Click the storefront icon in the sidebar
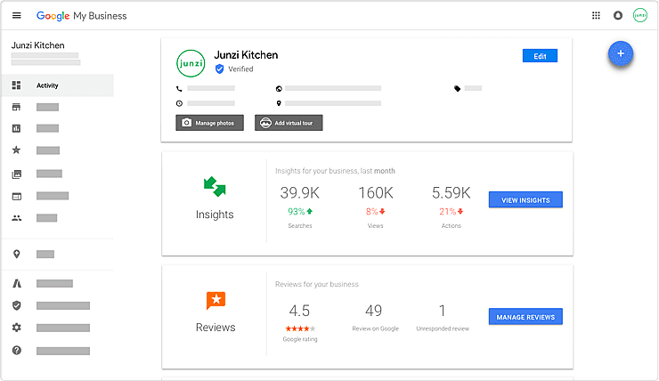659x381 pixels. (x=16, y=107)
